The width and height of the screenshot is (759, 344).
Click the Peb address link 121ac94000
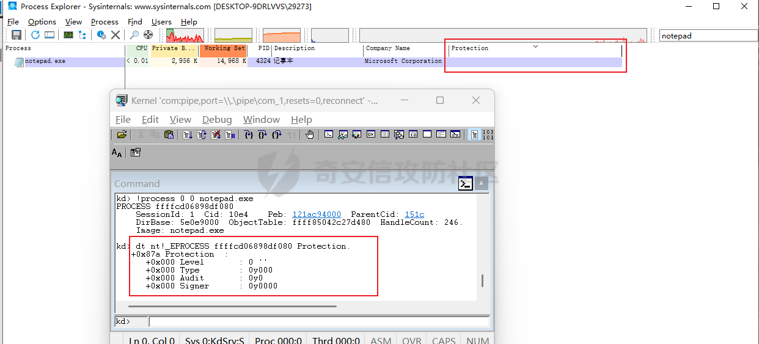tap(317, 214)
